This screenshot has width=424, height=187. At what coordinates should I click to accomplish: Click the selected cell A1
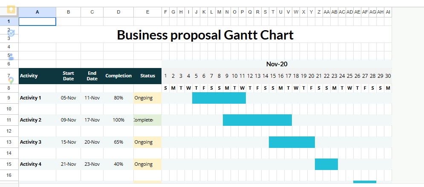(37, 21)
